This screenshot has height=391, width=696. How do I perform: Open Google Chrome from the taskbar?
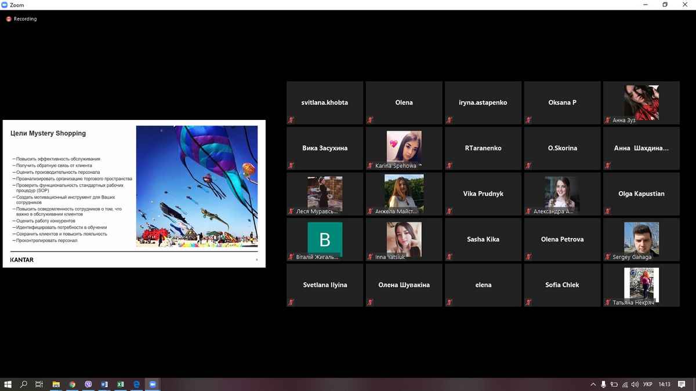click(72, 384)
